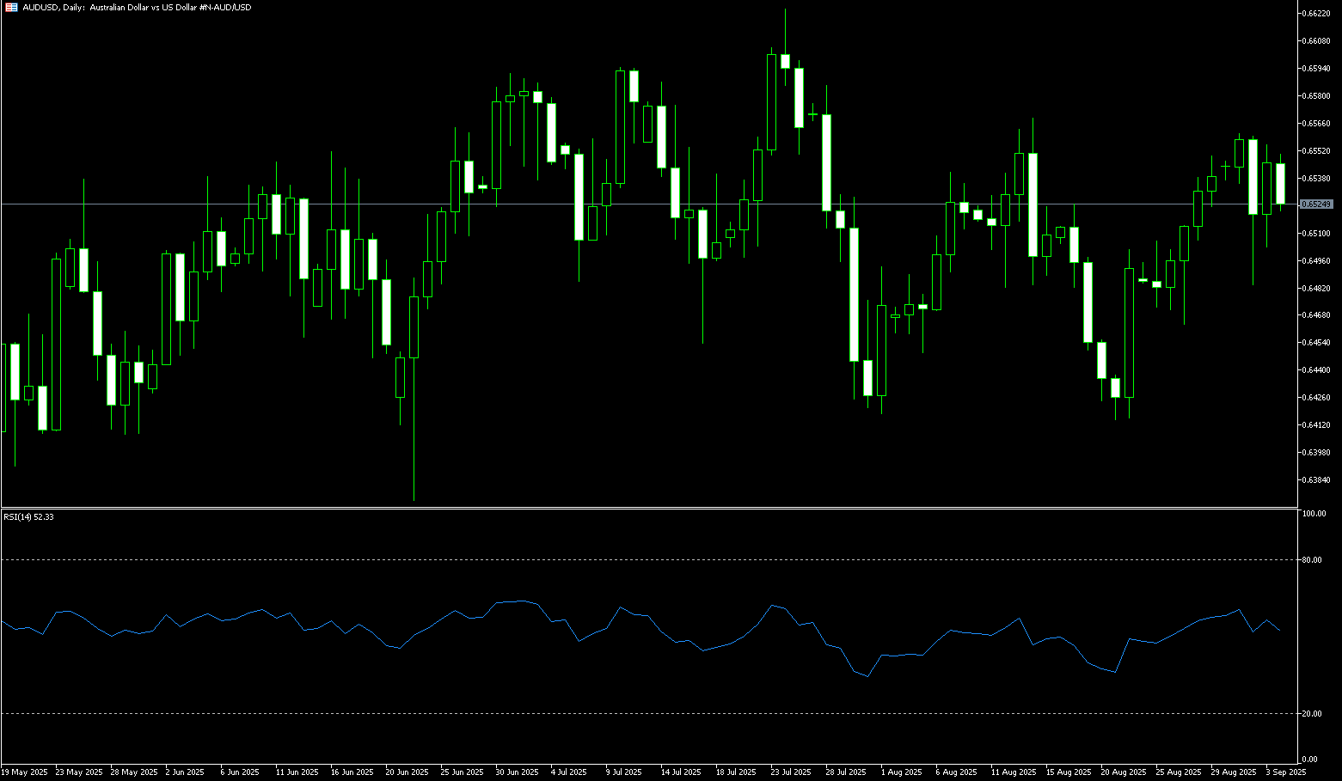This screenshot has height=781, width=1342.
Task: Click the 0.65800 price scale label
Action: pyautogui.click(x=1316, y=95)
